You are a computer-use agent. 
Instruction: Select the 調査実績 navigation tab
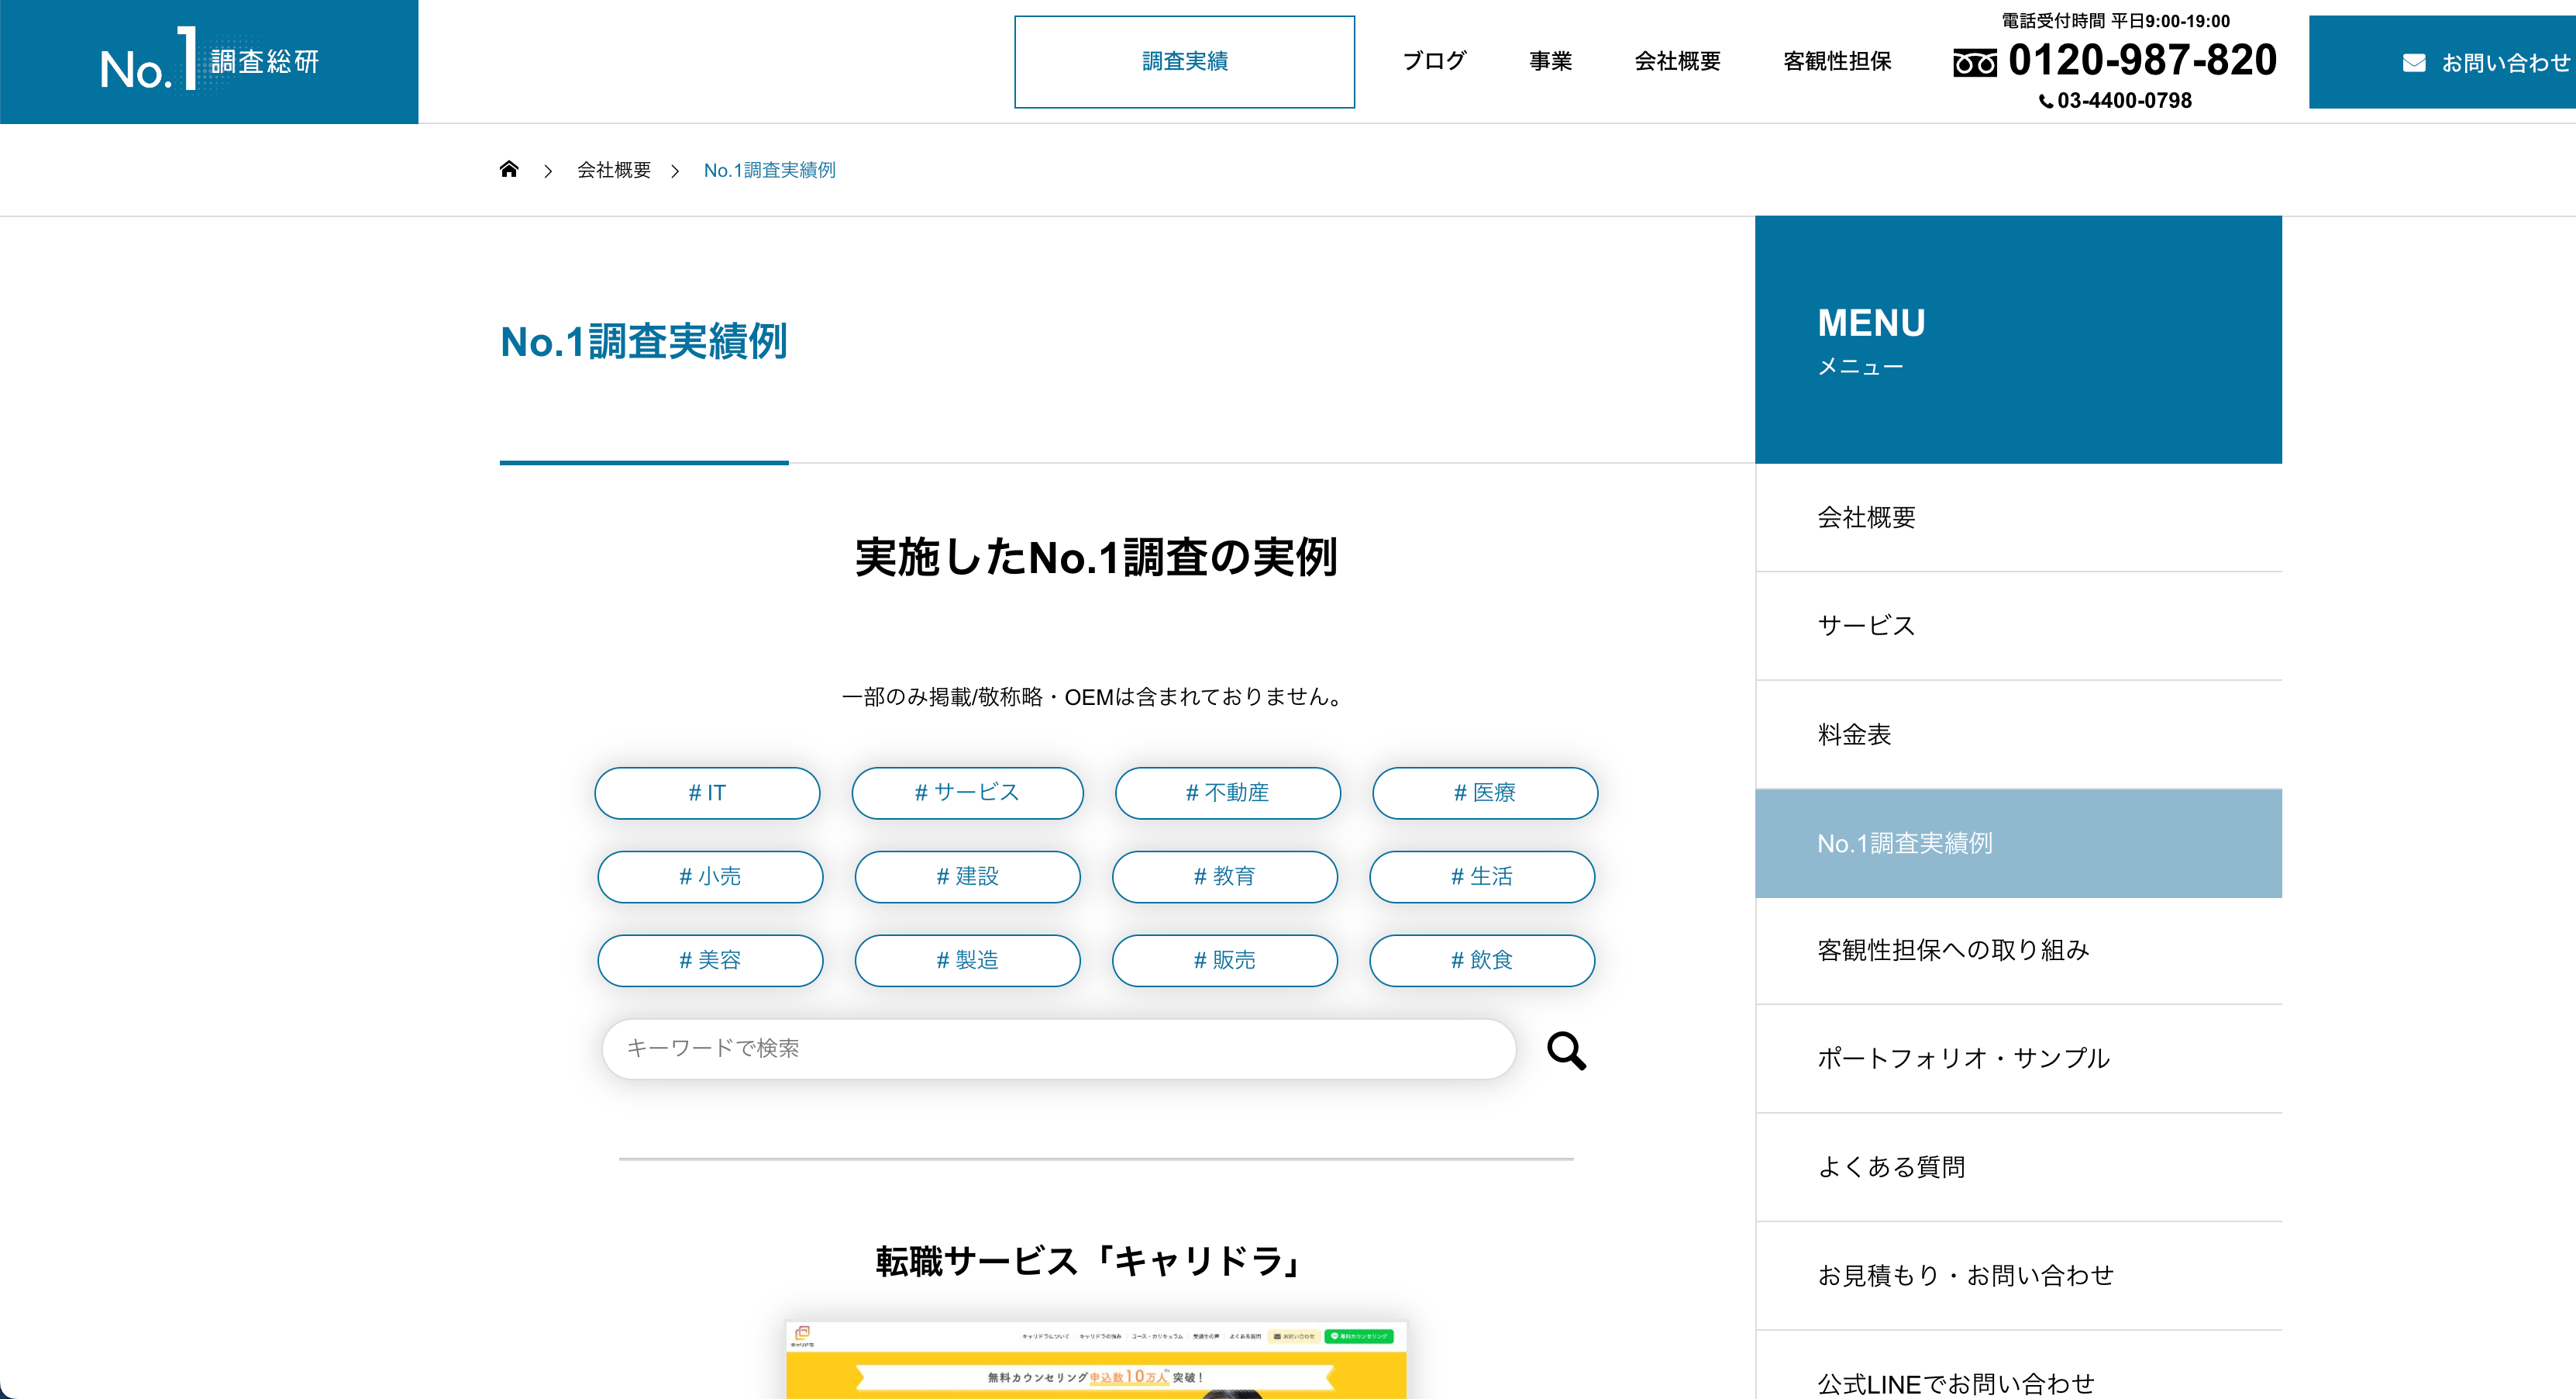click(1184, 61)
